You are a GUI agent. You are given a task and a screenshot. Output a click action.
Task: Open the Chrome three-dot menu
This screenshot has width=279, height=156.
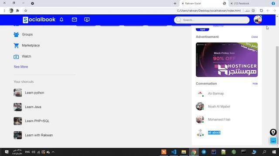[x=4, y=10]
